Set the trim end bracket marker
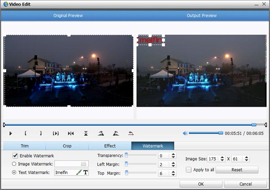Screen dimensions: 270x190 (x=40, y=133)
